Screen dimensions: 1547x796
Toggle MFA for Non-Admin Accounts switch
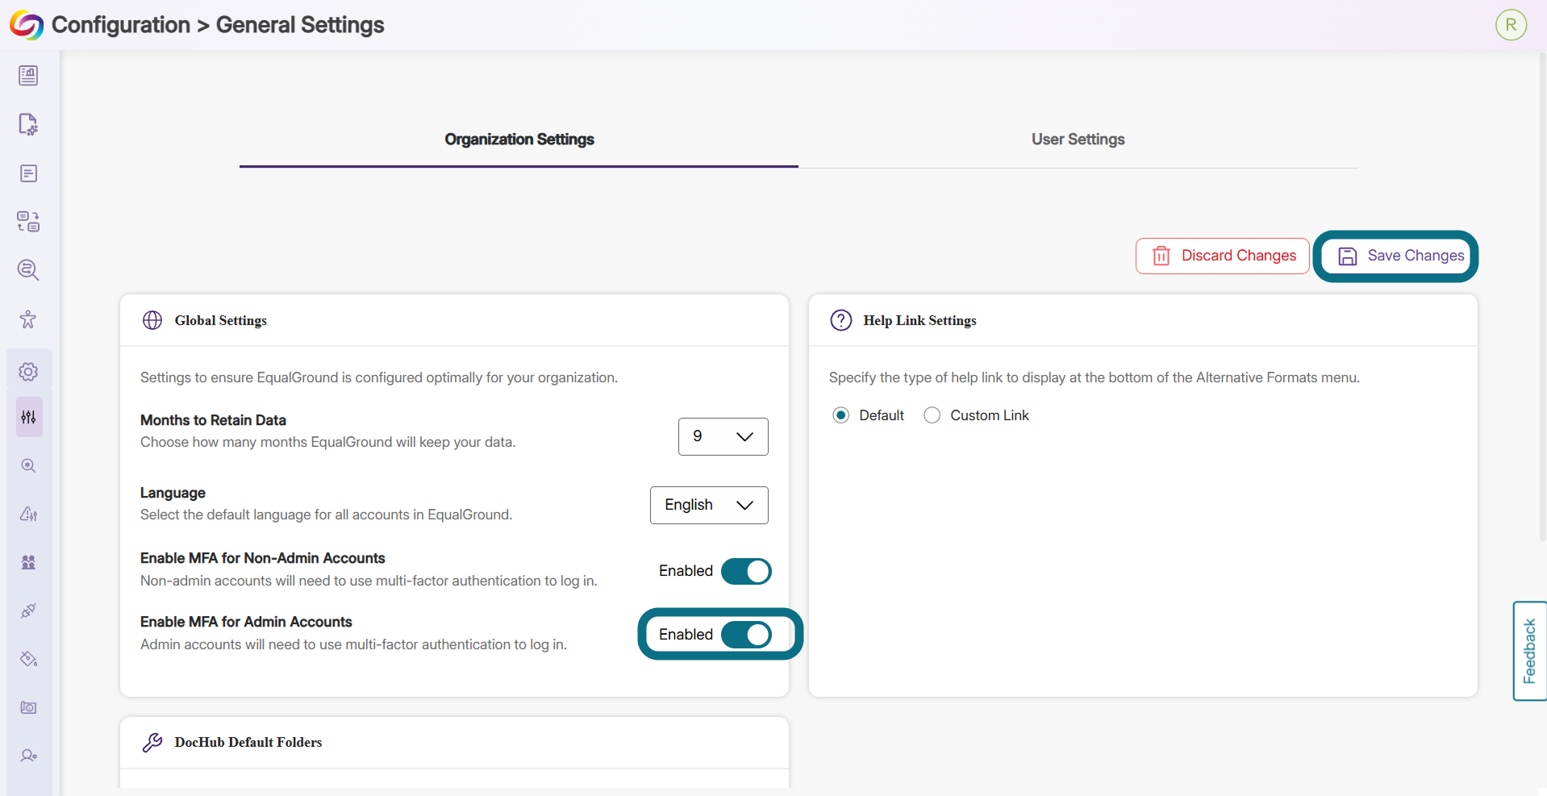(x=746, y=571)
